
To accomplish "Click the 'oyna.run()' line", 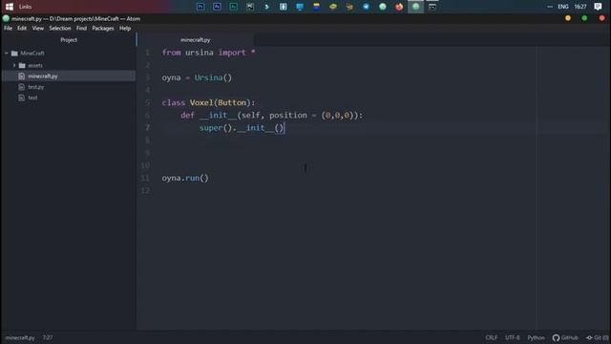I will 185,179.
